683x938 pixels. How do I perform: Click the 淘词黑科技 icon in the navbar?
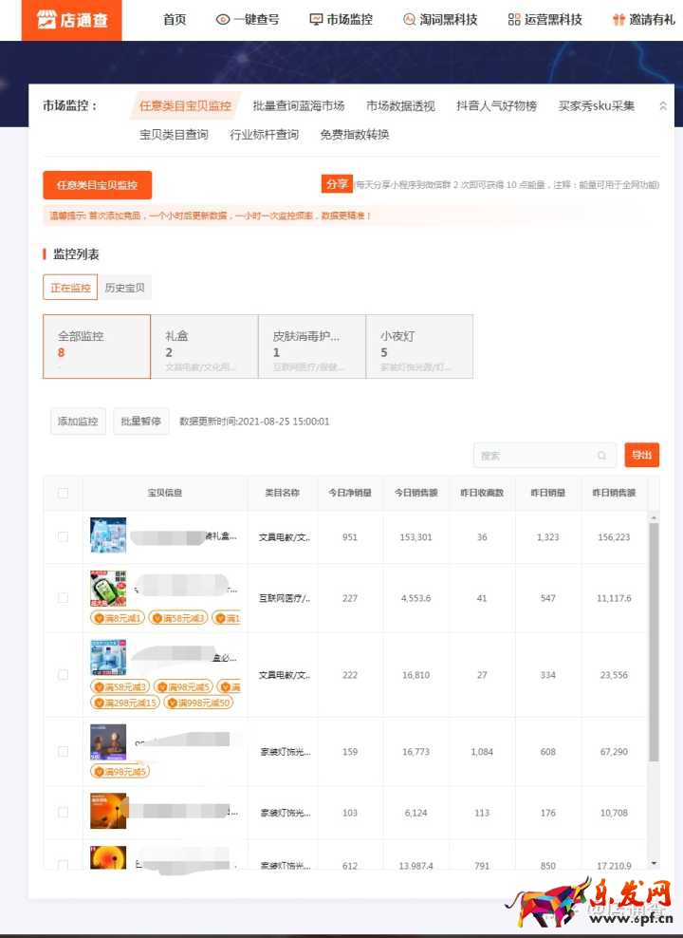pyautogui.click(x=409, y=20)
